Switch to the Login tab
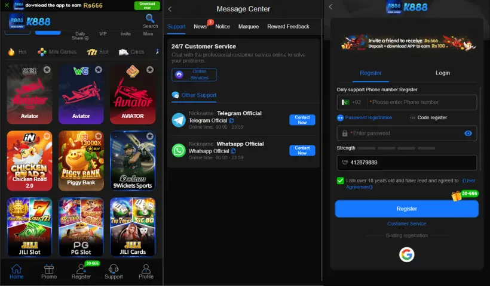Screen dimensions: 490x286 pyautogui.click(x=443, y=73)
